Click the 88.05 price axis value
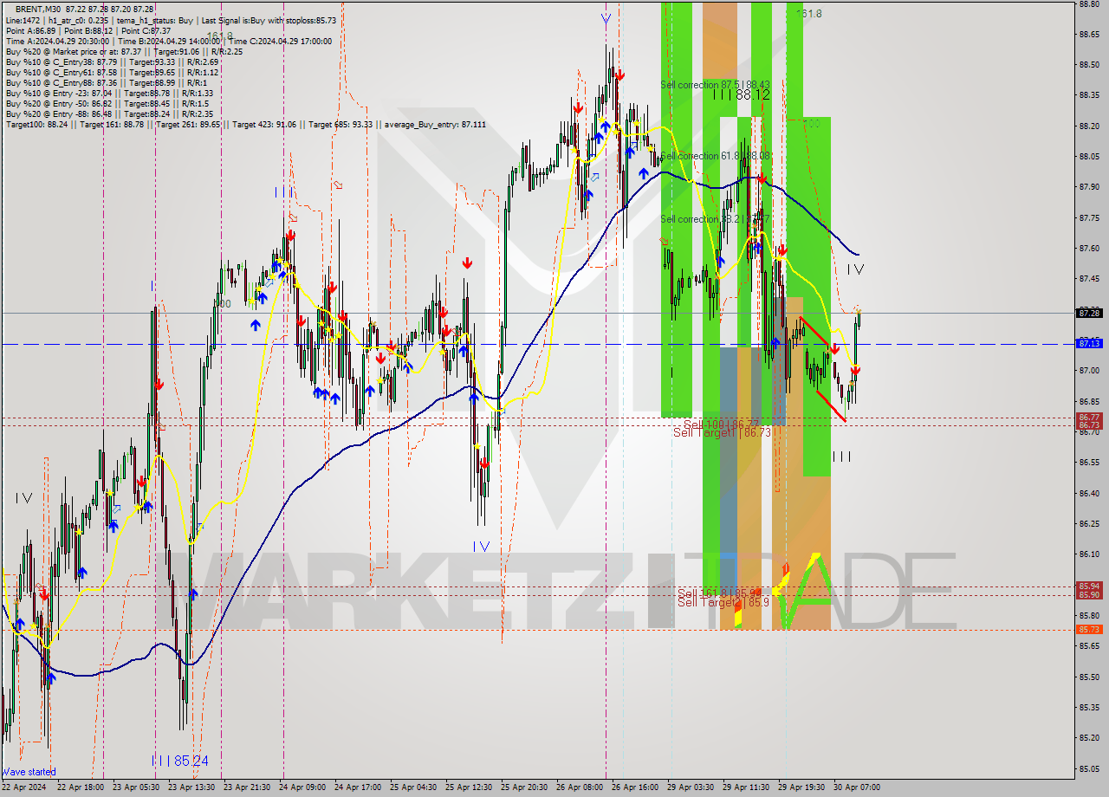 pyautogui.click(x=1089, y=156)
